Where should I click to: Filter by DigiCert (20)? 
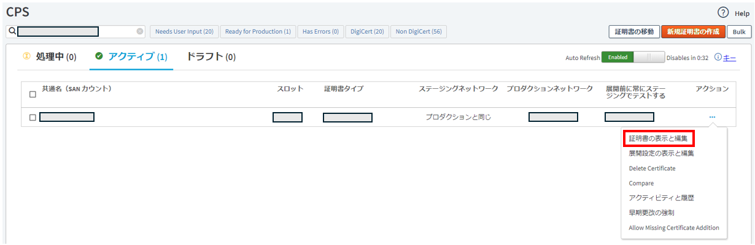pyautogui.click(x=367, y=31)
